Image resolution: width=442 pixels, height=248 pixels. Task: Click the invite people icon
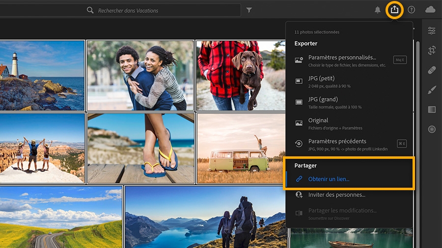pyautogui.click(x=299, y=195)
